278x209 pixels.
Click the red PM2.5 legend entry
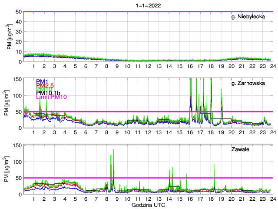click(x=45, y=85)
